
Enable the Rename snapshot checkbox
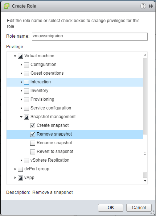tap(33, 143)
